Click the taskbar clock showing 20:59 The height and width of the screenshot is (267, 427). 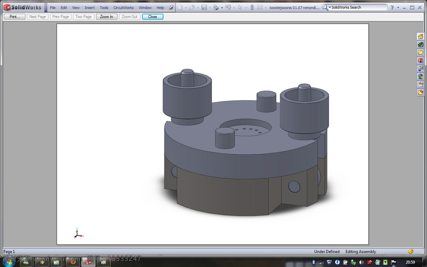pos(410,262)
